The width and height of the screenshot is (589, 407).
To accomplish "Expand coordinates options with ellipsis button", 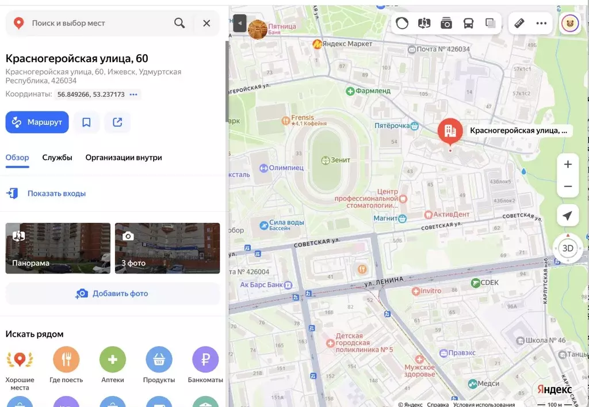I will pyautogui.click(x=133, y=94).
